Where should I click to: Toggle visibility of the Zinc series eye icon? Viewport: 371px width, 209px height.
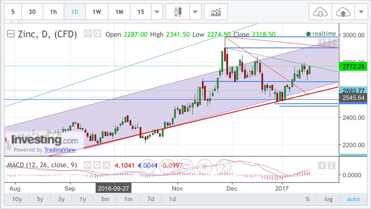87,34
